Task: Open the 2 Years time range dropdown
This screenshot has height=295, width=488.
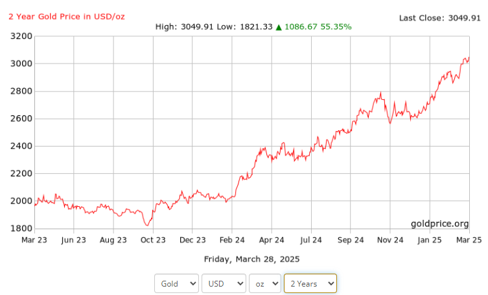Action: 310,283
